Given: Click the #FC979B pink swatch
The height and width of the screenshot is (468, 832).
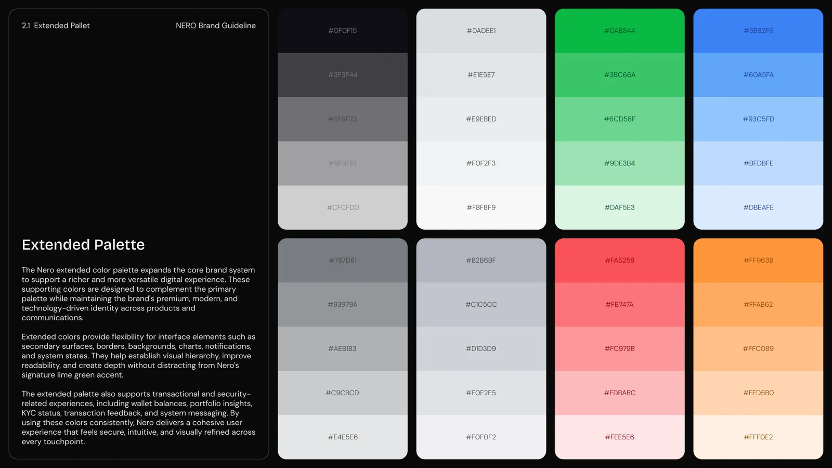Looking at the screenshot, I should coord(620,349).
